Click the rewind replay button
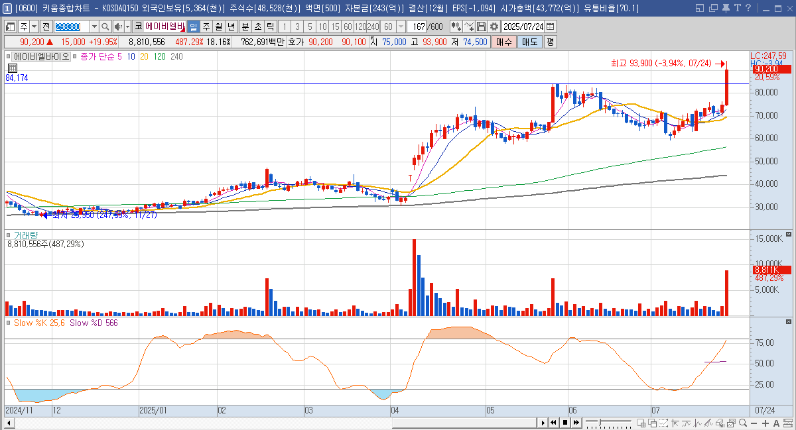Image resolution: width=796 pixels, height=430 pixels. coord(553,423)
